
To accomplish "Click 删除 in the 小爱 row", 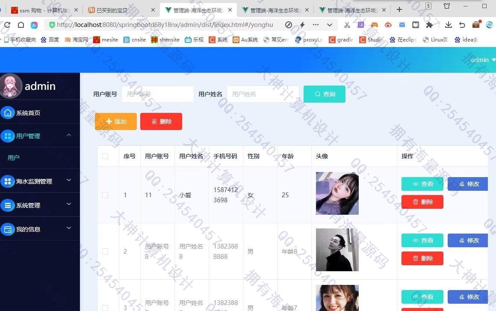I will point(422,202).
